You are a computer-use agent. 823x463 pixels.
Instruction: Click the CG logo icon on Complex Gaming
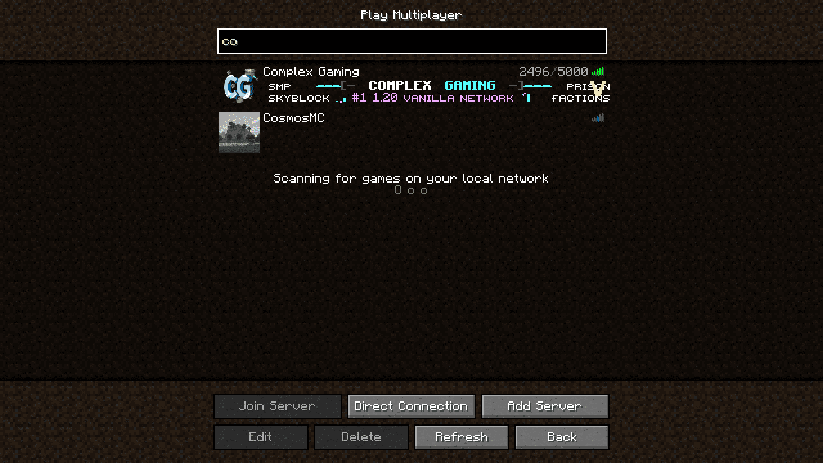238,85
